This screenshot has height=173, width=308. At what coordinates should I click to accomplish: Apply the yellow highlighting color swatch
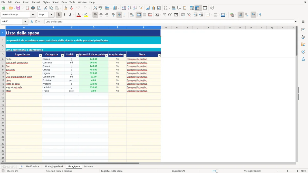click(x=86, y=15)
